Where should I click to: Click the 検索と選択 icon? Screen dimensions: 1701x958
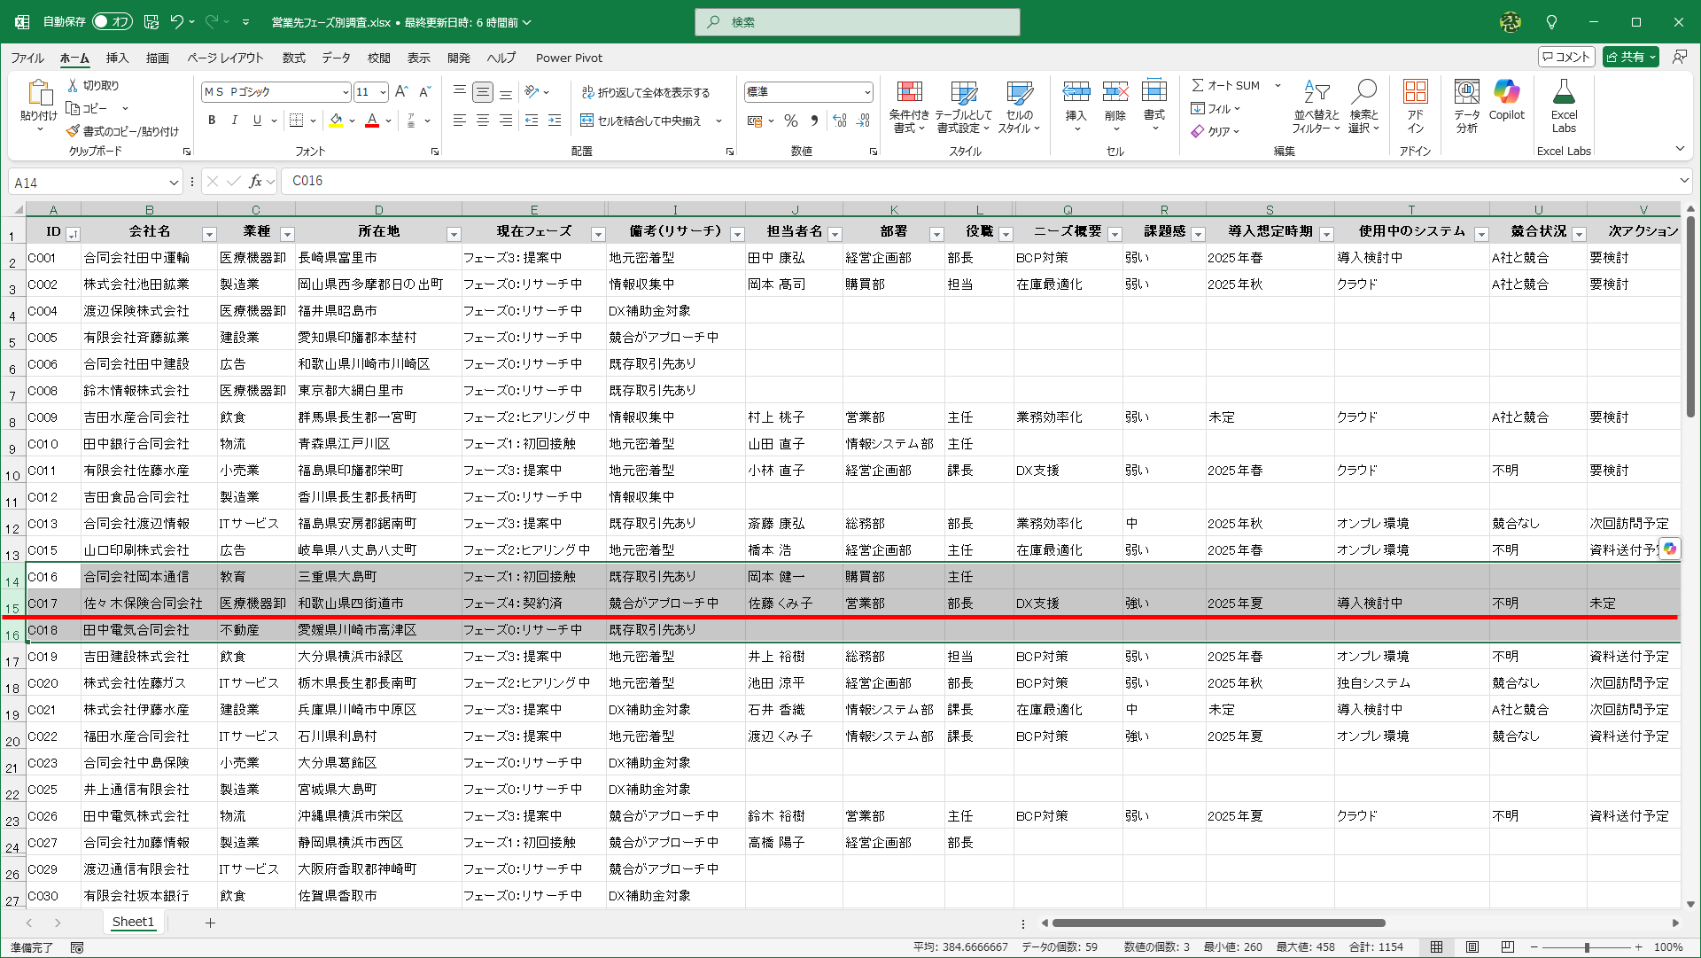[x=1363, y=106]
